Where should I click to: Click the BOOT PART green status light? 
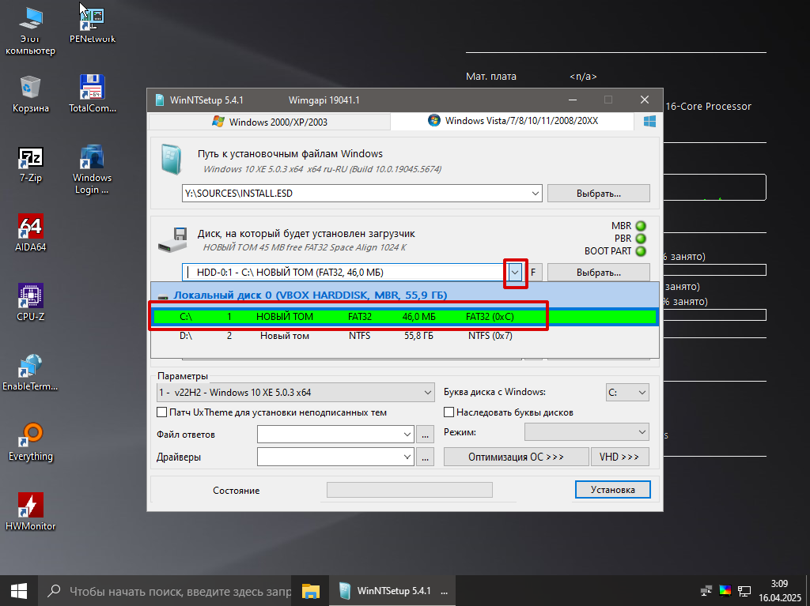coord(641,251)
